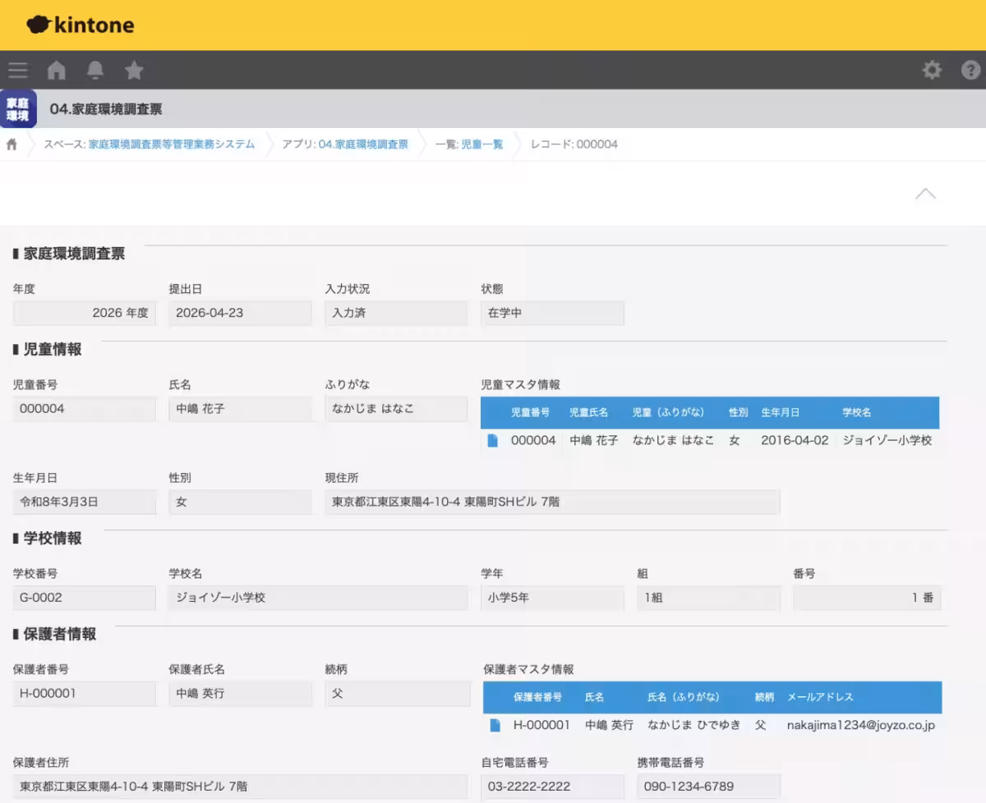
Task: Click the app title 04.家庭環境調査票
Action: pyautogui.click(x=106, y=109)
